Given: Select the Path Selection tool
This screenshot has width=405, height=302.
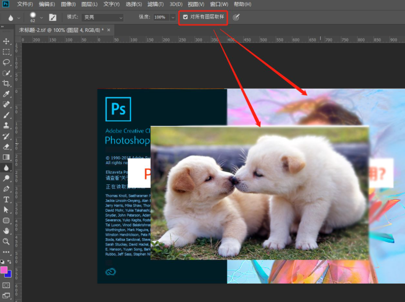Looking at the screenshot, I should 6,210.
